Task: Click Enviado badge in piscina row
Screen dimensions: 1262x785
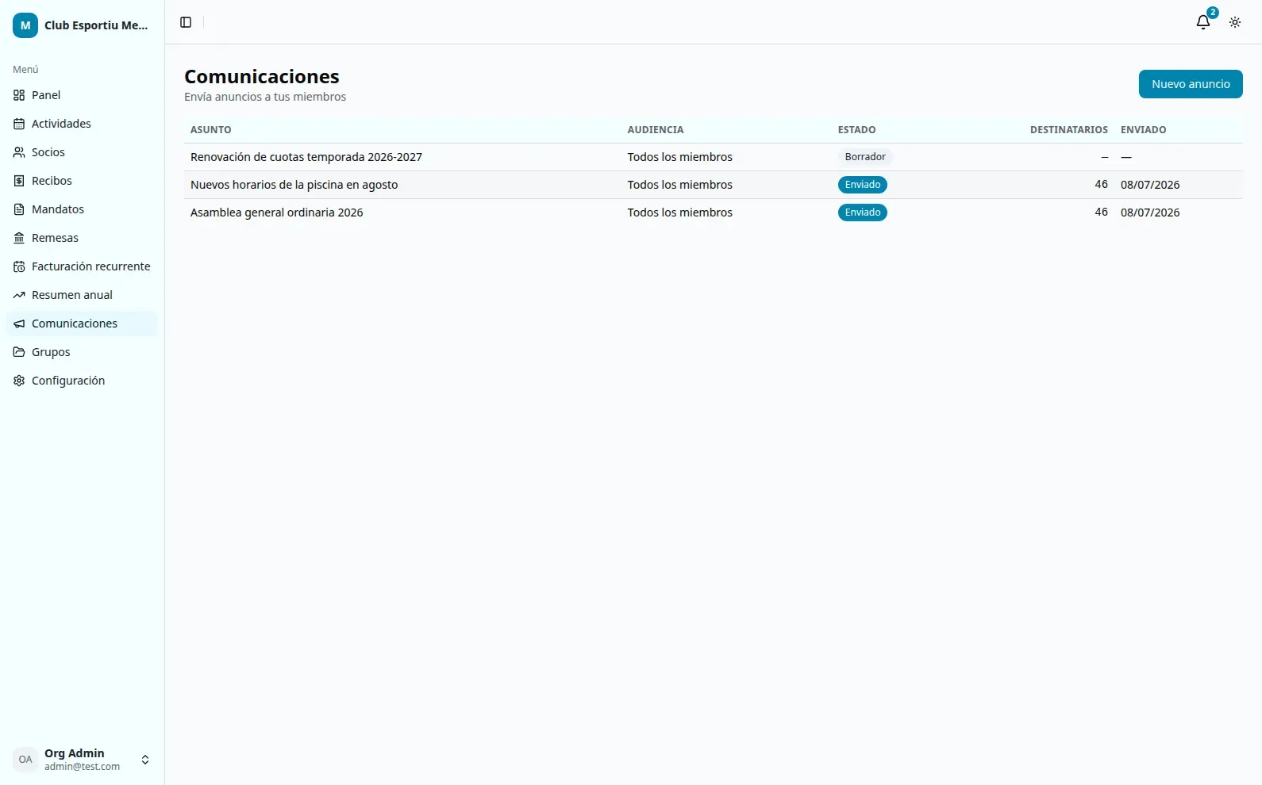Action: (x=863, y=185)
